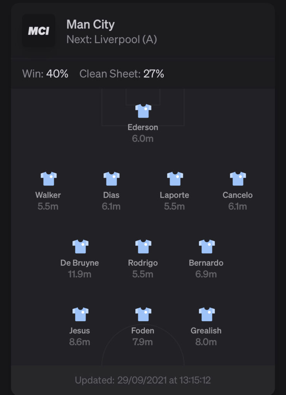
Task: Click De Bruyne's 11.9m price
Action: [x=79, y=274]
